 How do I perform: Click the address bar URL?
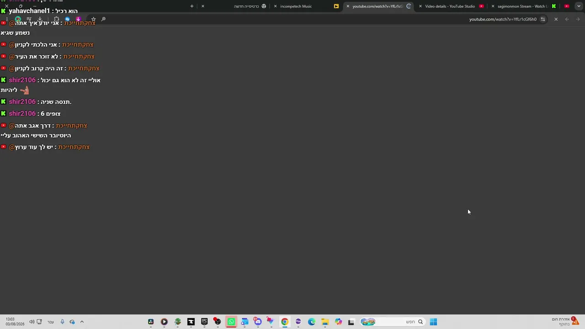click(503, 19)
